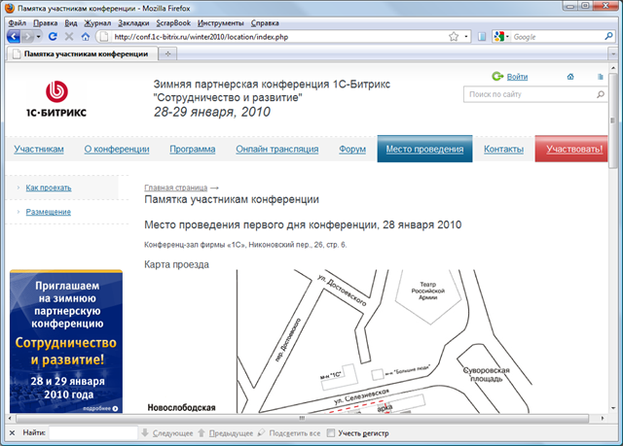Viewport: 623px width, 446px height.
Task: Bookmark this page with the star icon
Action: 454,37
